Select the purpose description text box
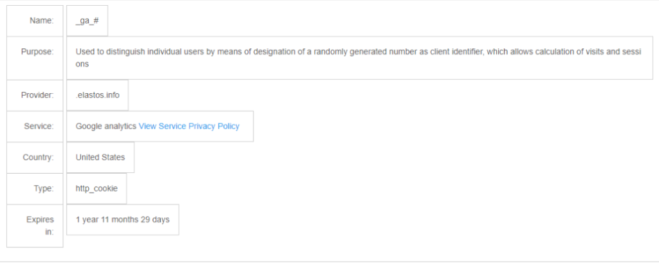Screen dimensions: 659x263 coord(359,58)
